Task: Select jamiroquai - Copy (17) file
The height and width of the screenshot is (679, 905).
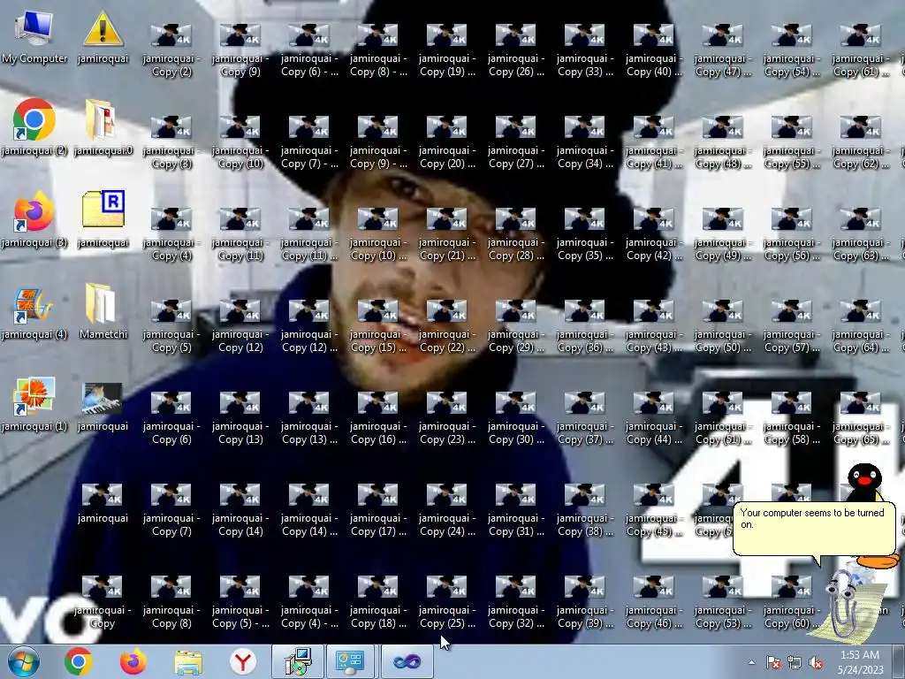Action: coord(377,508)
